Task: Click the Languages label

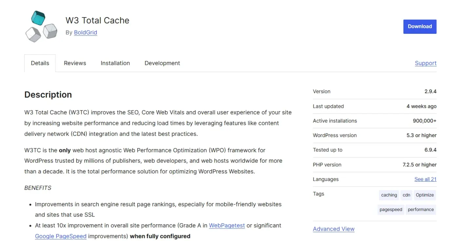Action: (x=326, y=179)
